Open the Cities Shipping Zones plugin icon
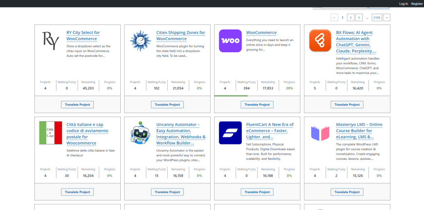The width and height of the screenshot is (424, 210). [140, 41]
